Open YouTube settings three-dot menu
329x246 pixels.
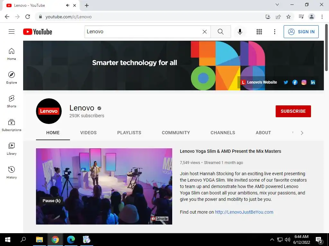[x=274, y=32]
